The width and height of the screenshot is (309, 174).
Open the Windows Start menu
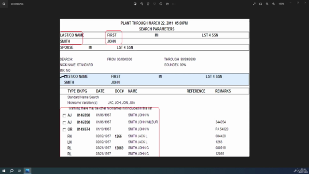[4, 171]
